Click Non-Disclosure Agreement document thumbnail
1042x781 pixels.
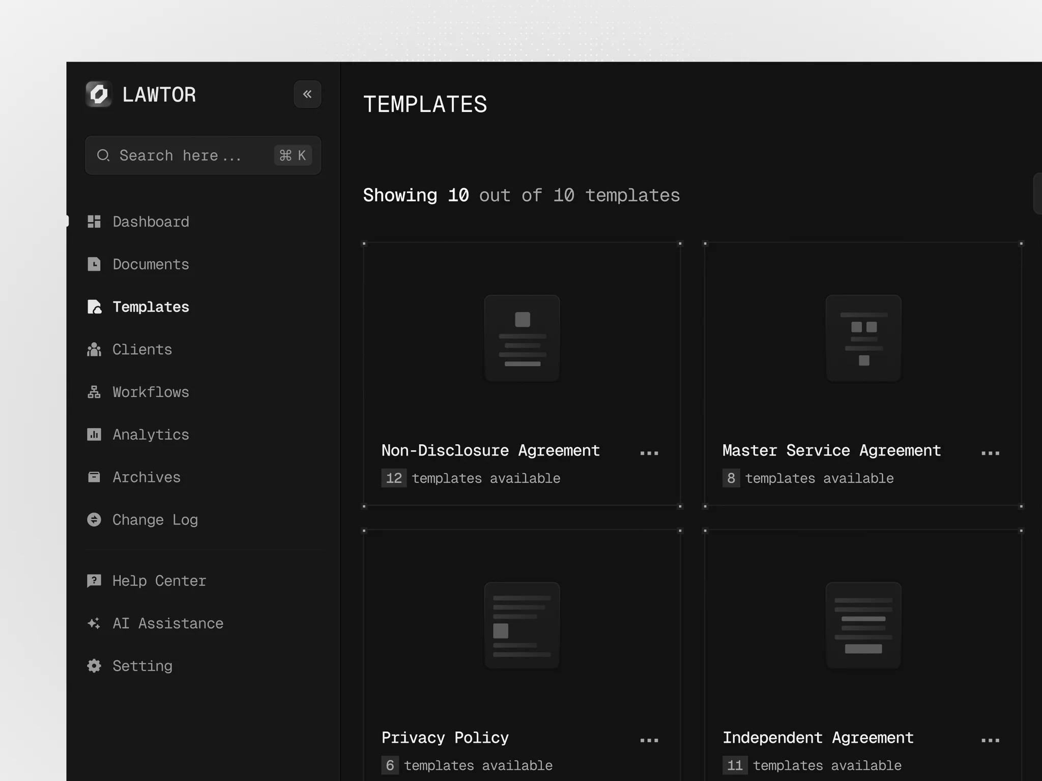tap(522, 338)
